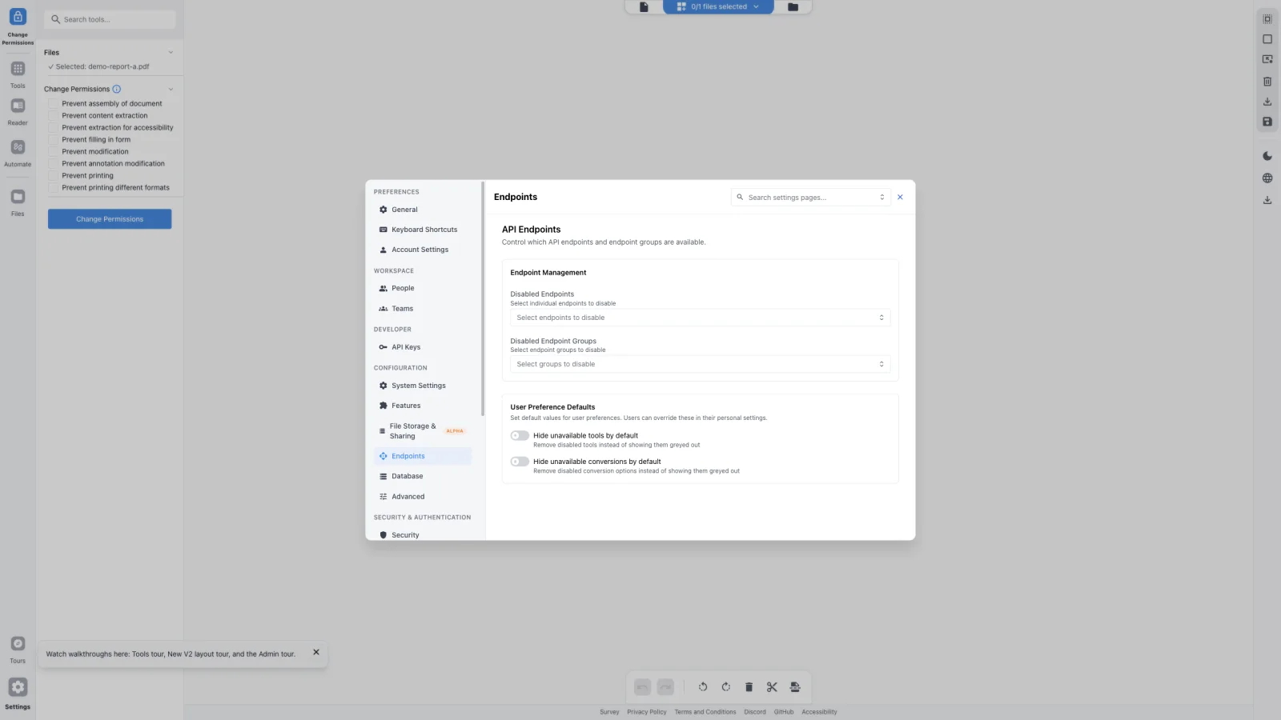Open the Survey link in footer

click(609, 712)
